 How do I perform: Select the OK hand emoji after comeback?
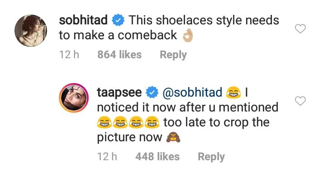point(188,36)
